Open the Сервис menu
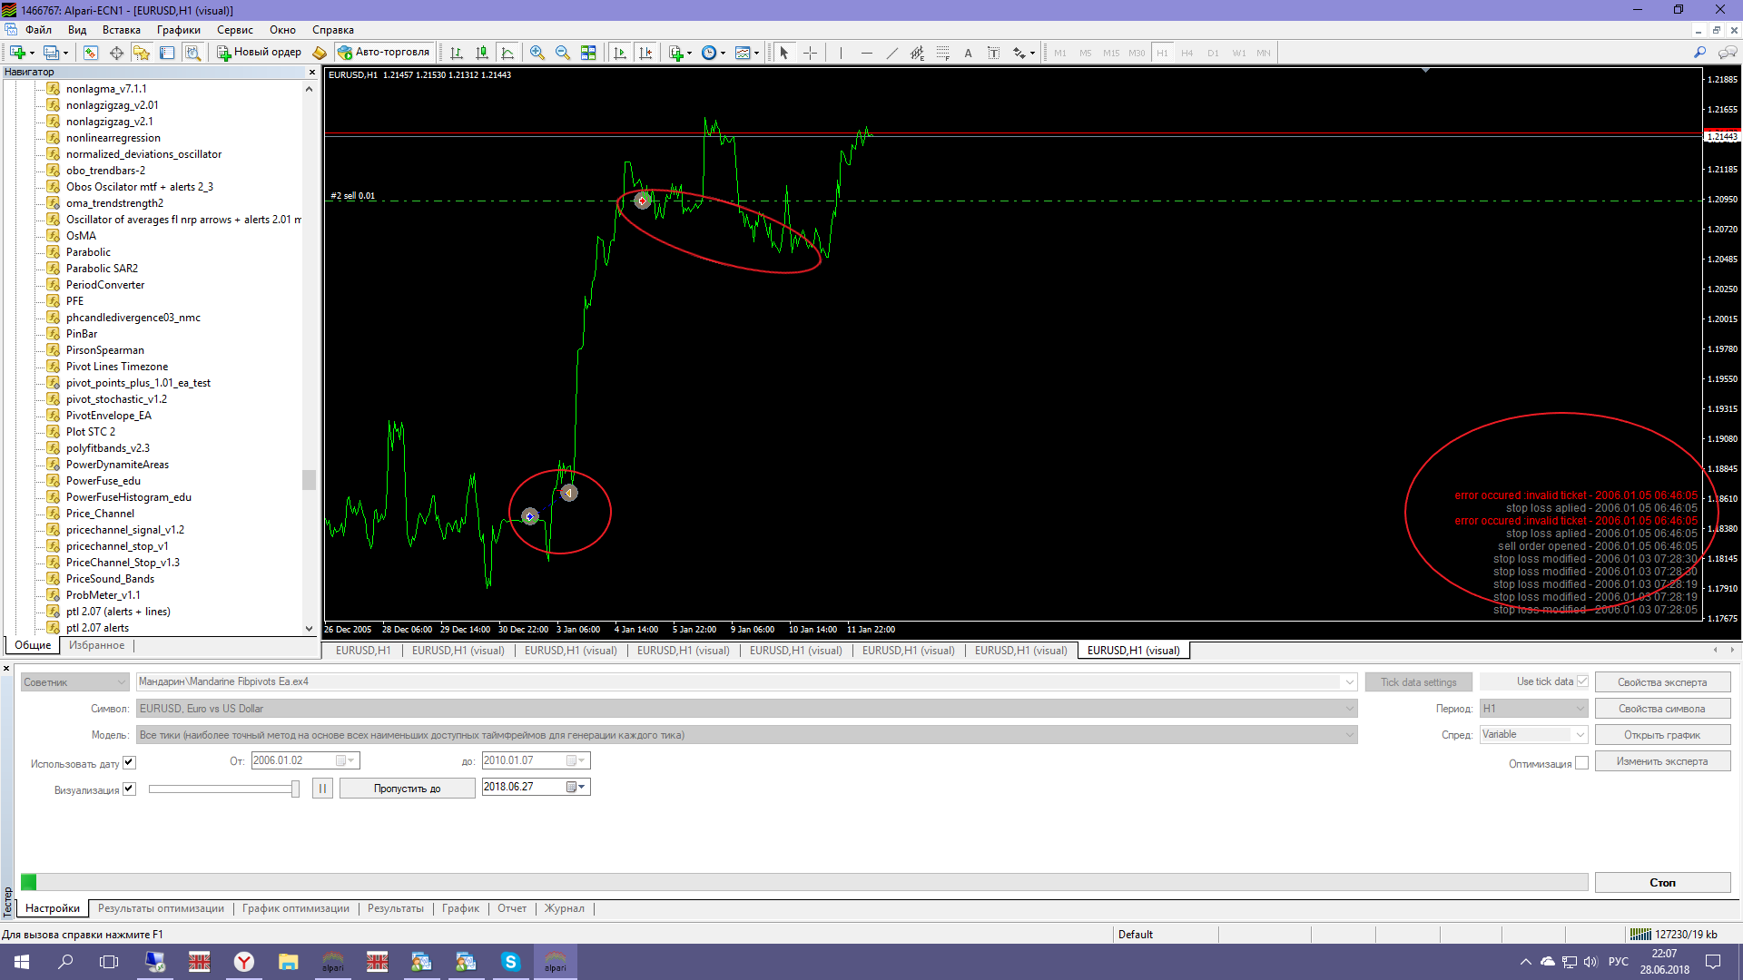This screenshot has width=1743, height=980. click(x=234, y=30)
